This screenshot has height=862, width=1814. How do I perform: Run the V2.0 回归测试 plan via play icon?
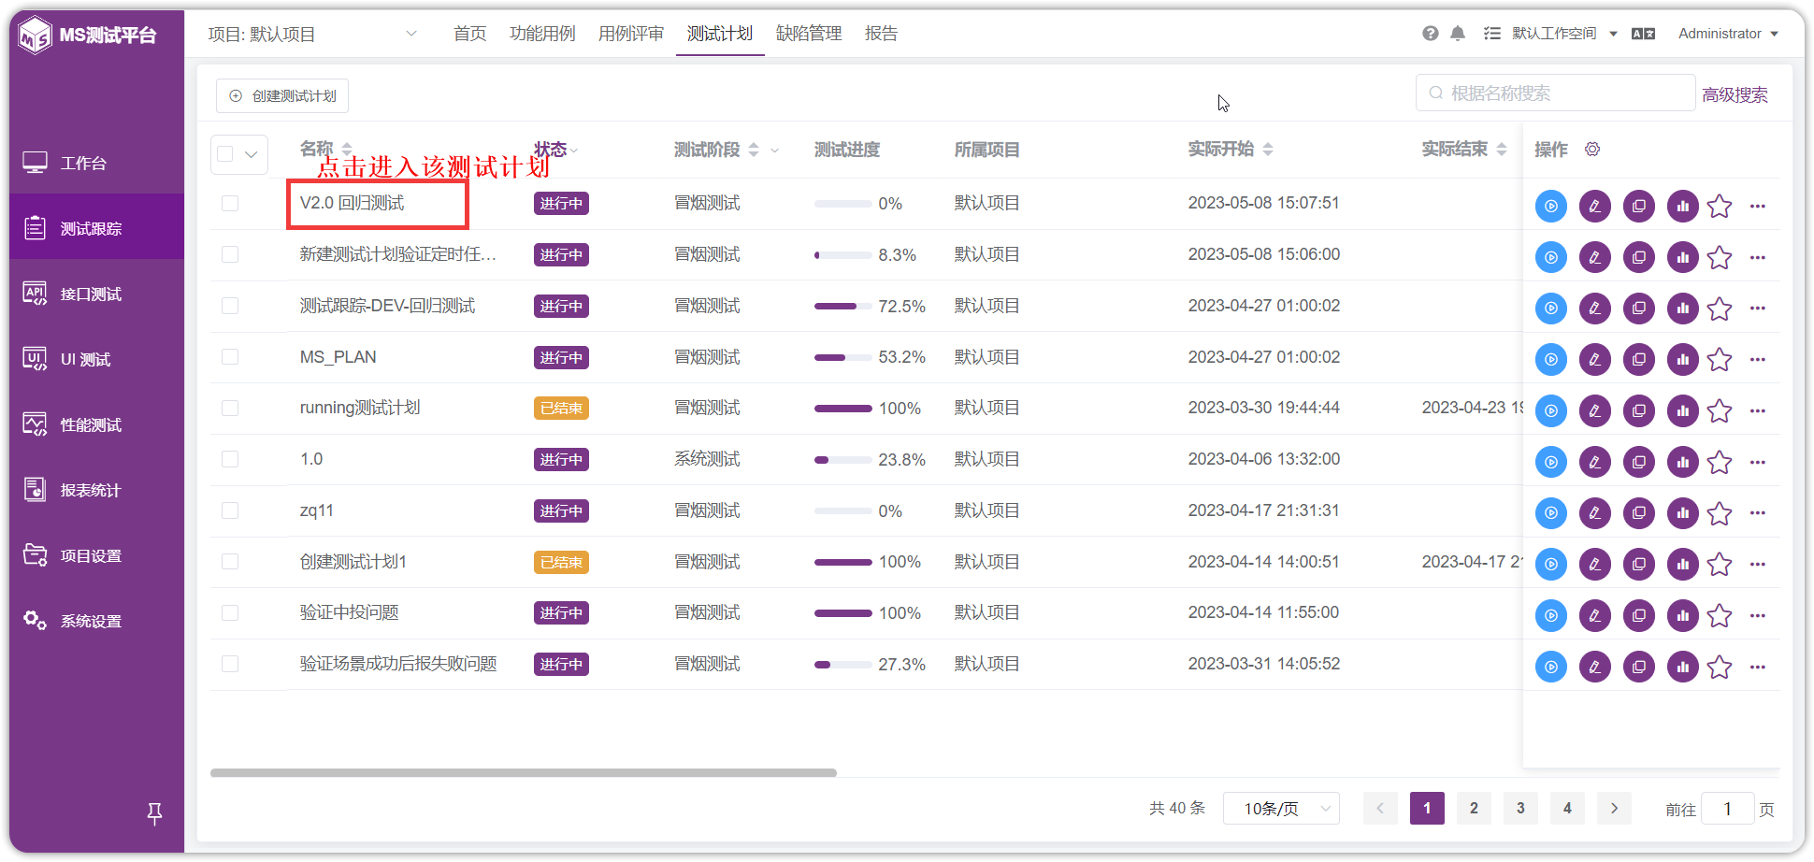pyautogui.click(x=1550, y=207)
